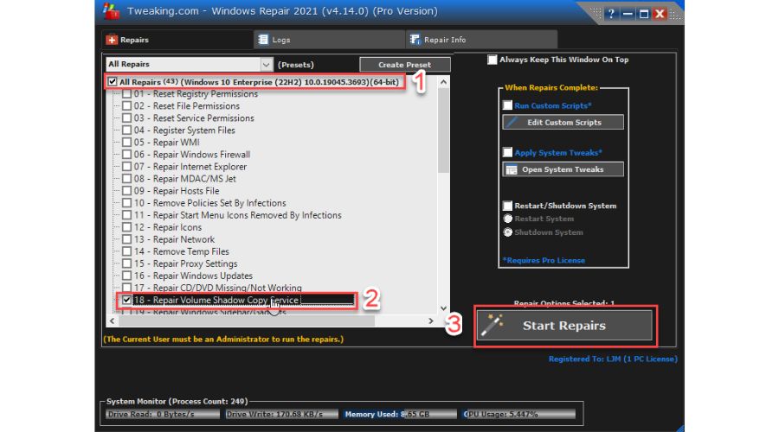Screen dimensions: 779x432
Task: Uncheck 18 - Repair Volume Shadow Copy Service
Action: pos(127,300)
